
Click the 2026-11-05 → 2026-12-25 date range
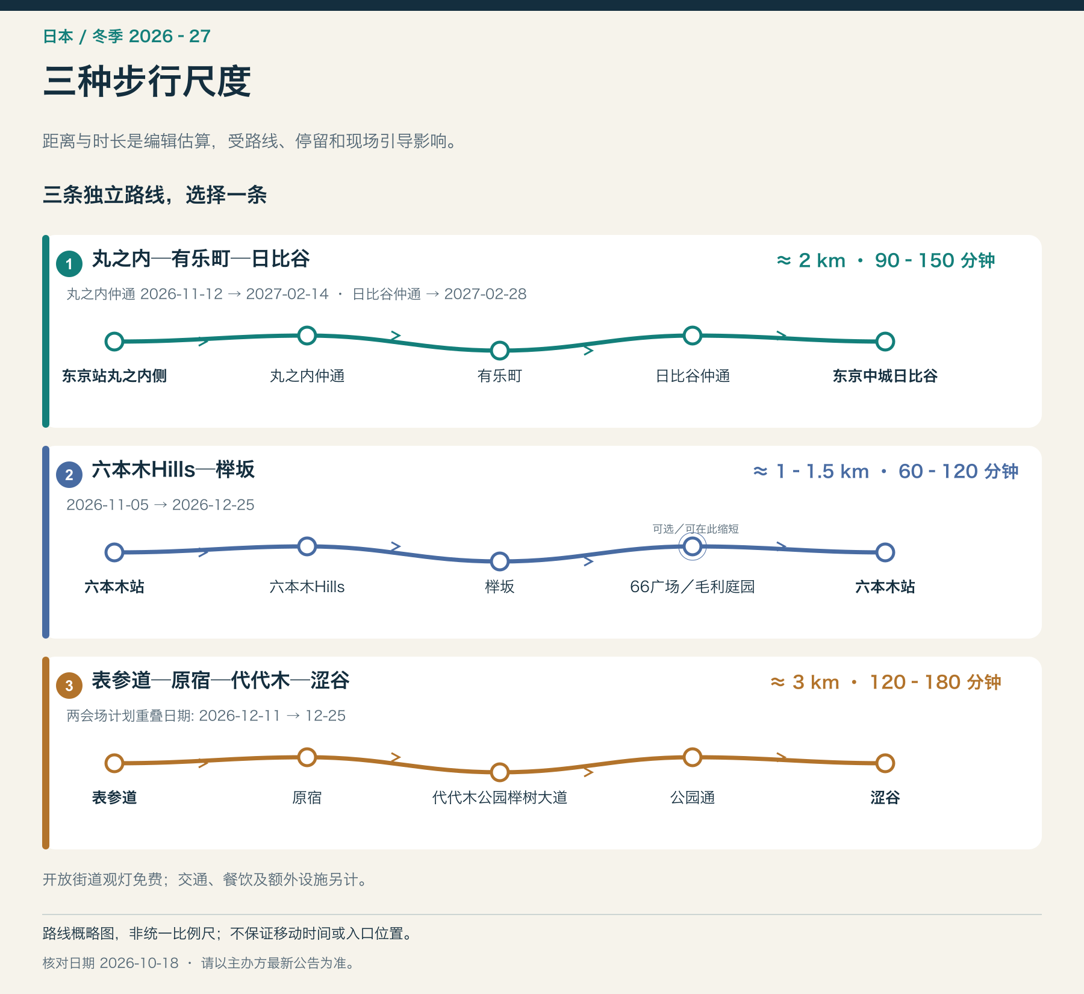click(x=160, y=505)
